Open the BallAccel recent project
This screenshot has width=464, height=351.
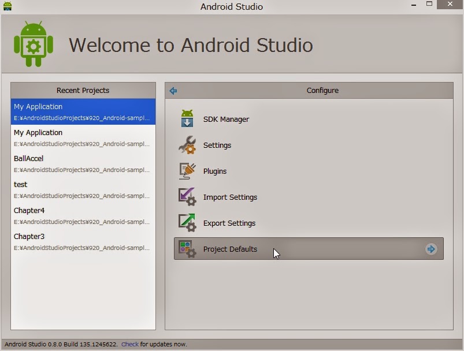[x=83, y=163]
